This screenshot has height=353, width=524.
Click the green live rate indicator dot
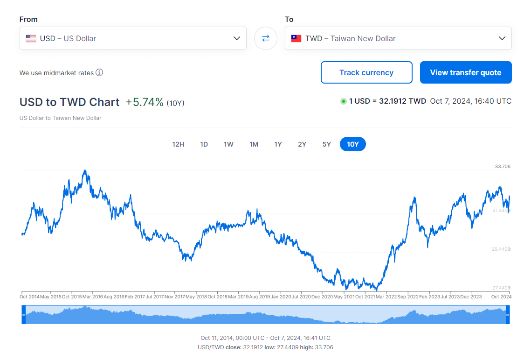coord(344,101)
